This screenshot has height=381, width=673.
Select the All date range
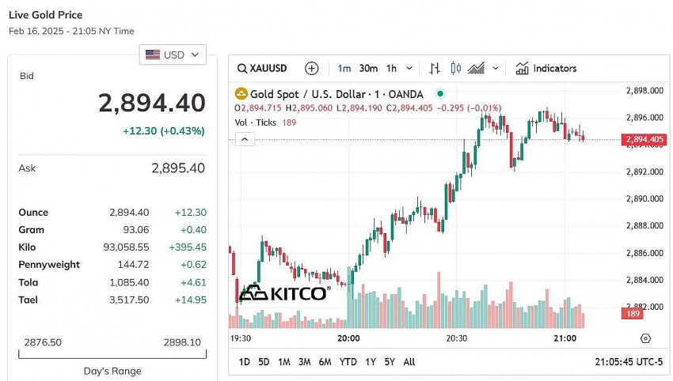409,362
